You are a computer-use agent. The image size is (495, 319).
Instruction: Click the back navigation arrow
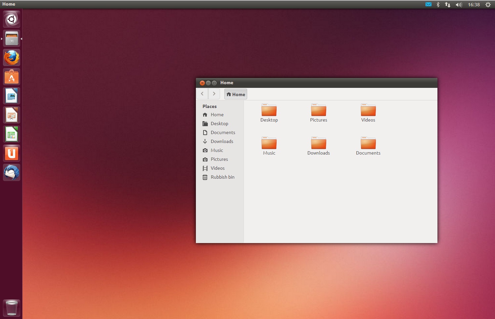pos(202,94)
